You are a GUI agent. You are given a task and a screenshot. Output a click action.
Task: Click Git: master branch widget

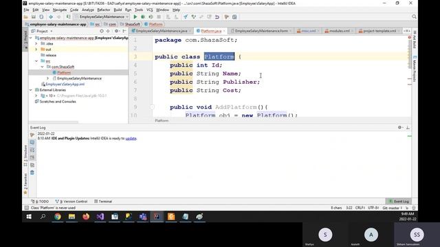[393, 208]
